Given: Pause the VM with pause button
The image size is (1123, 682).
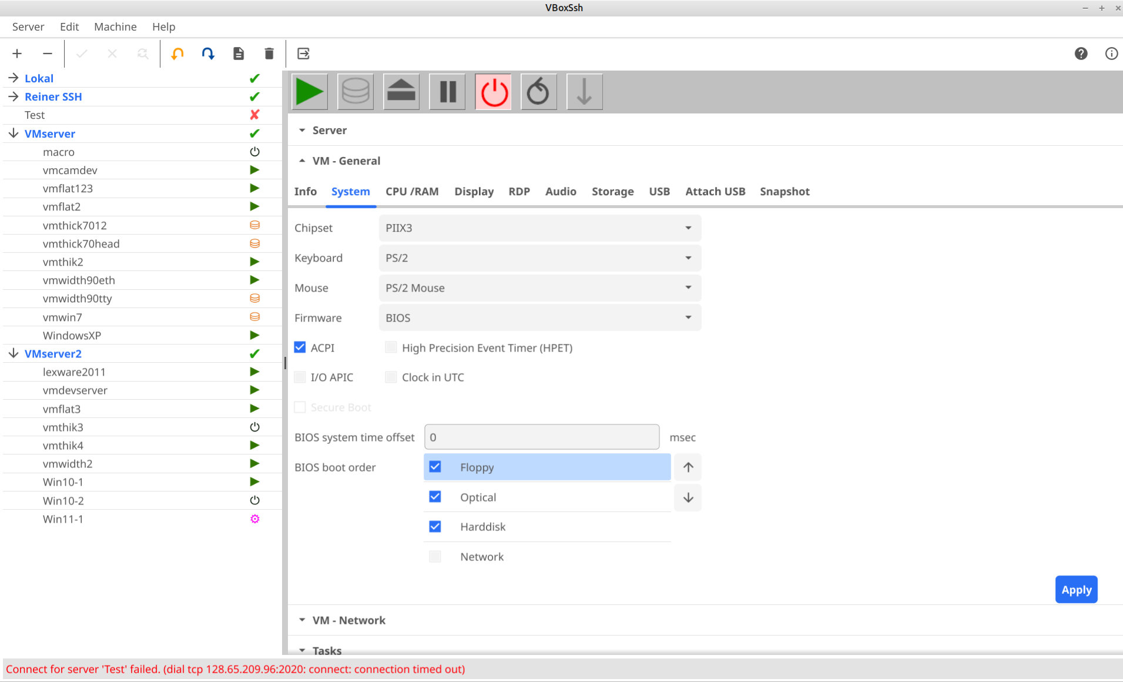Looking at the screenshot, I should point(447,92).
